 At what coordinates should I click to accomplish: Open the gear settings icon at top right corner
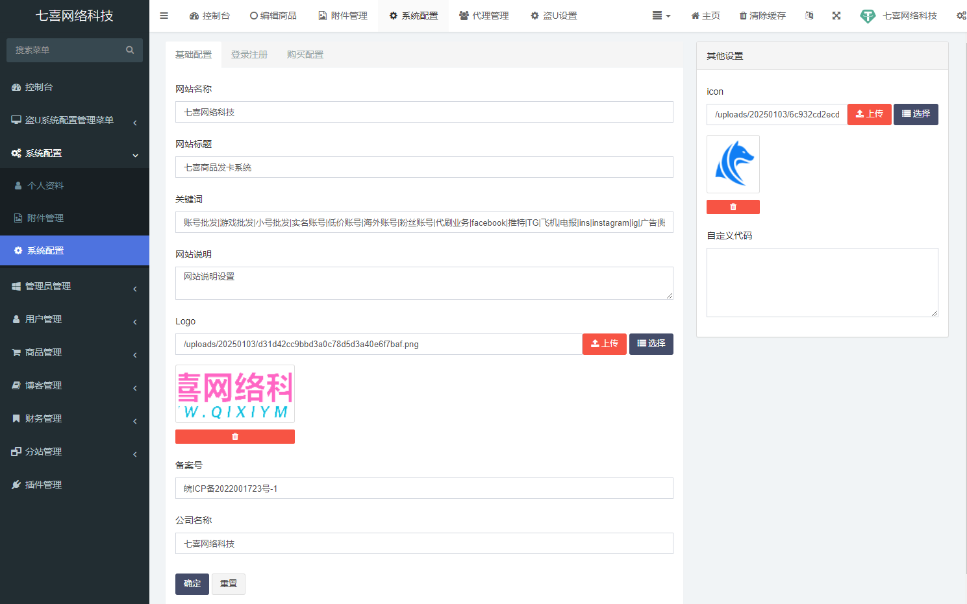962,15
